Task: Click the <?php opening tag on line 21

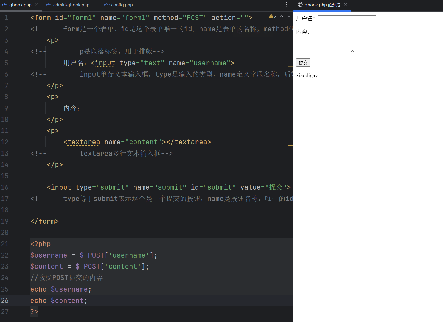Action: 41,244
